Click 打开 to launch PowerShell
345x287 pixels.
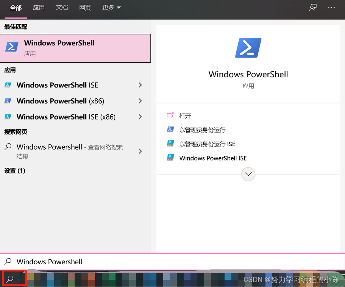(185, 116)
